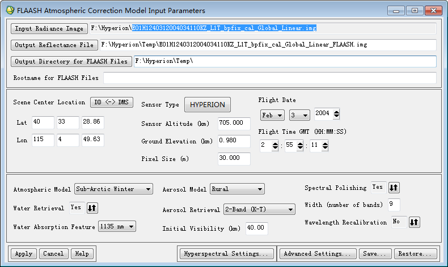This screenshot has height=267, width=448.
Task: Click the flight hour value field
Action: [x=266, y=146]
